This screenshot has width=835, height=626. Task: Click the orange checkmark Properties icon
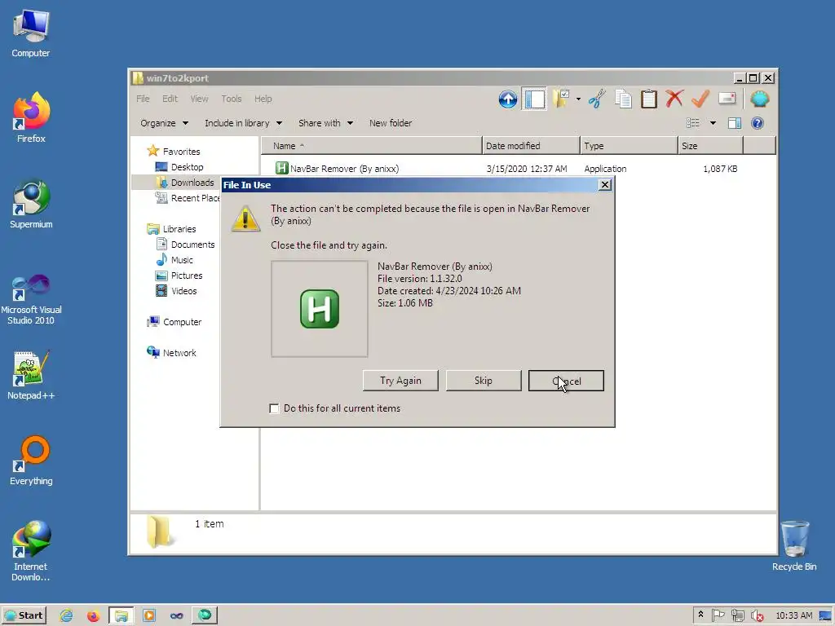(x=700, y=99)
